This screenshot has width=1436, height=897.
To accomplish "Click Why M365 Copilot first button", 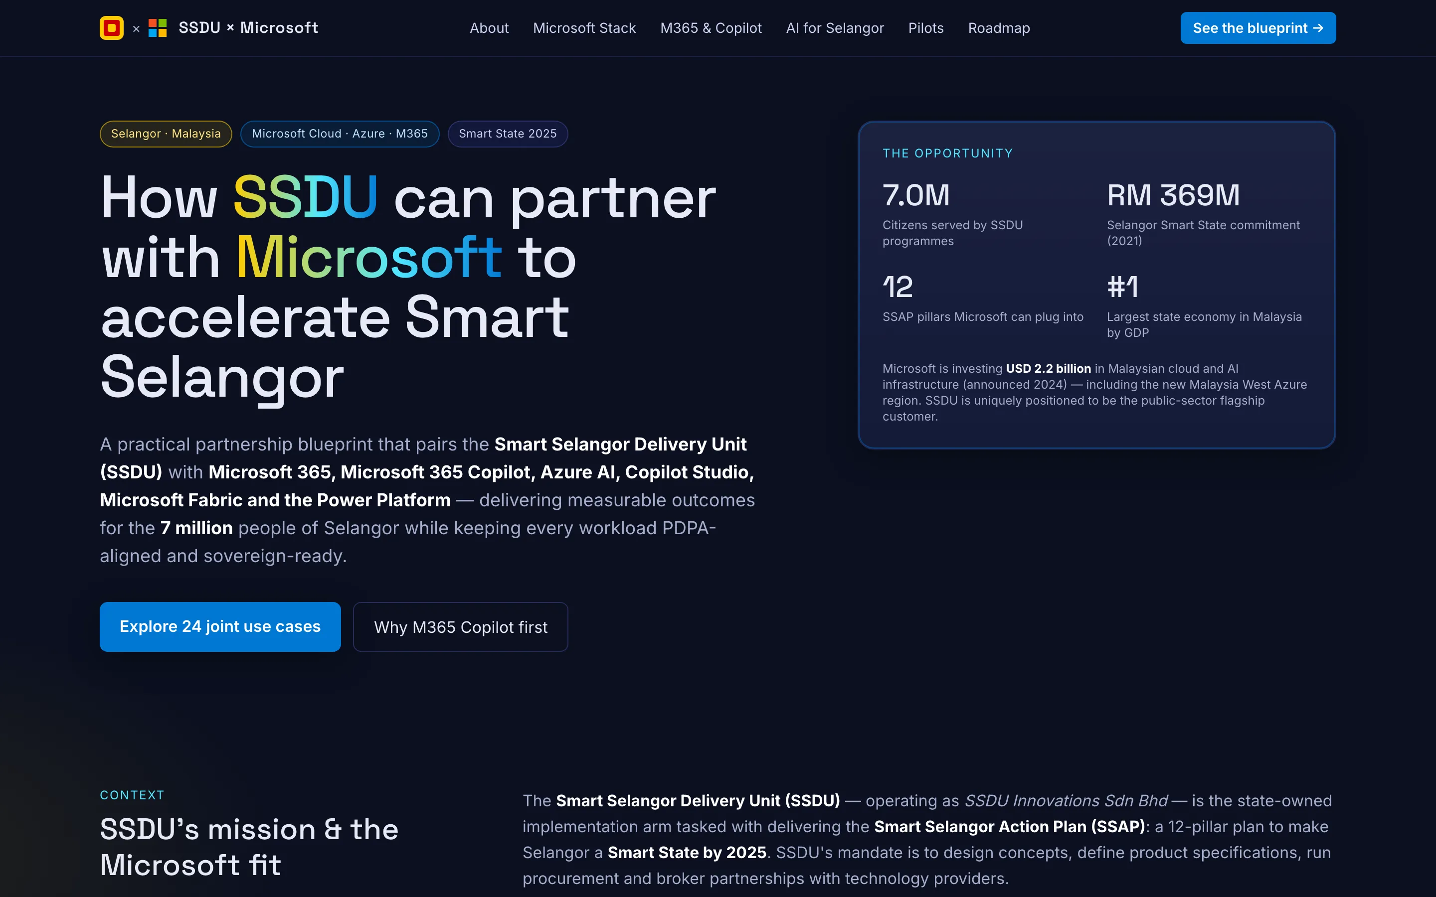I will (x=461, y=626).
